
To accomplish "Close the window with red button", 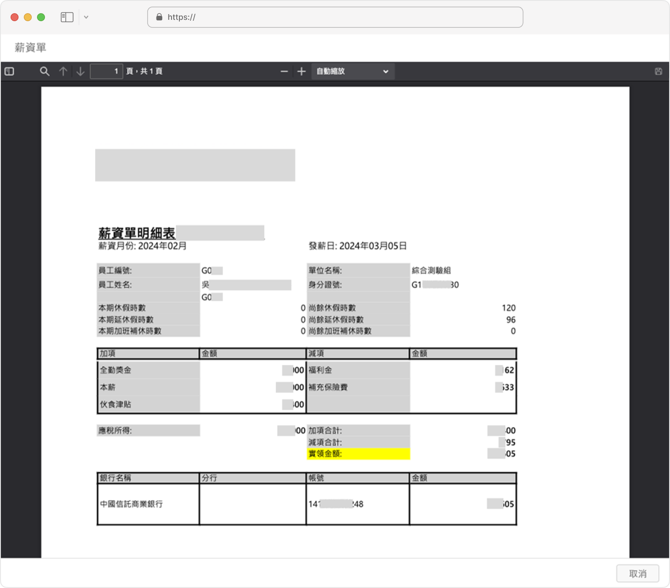I will pos(15,17).
